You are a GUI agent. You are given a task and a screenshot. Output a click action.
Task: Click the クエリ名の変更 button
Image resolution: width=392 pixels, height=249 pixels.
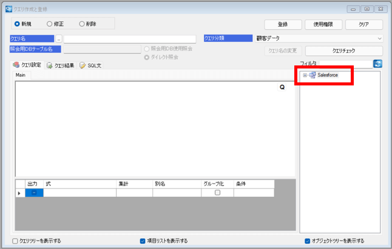click(x=283, y=51)
